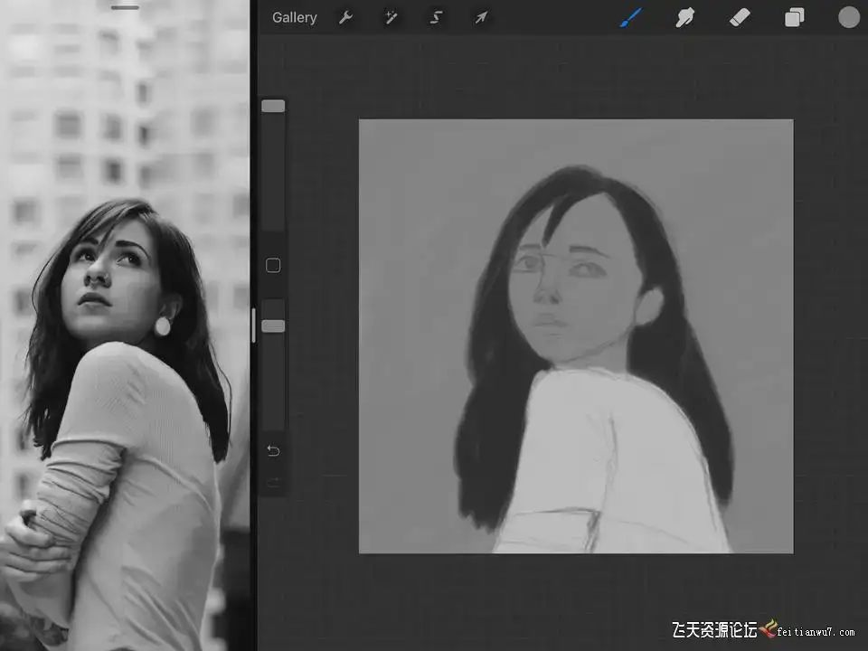Undo the last stroke
The height and width of the screenshot is (651, 868).
[x=273, y=450]
